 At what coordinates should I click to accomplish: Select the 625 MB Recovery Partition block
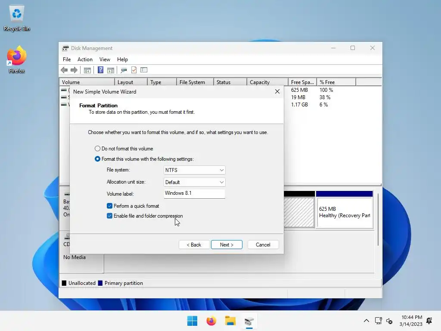click(x=345, y=210)
